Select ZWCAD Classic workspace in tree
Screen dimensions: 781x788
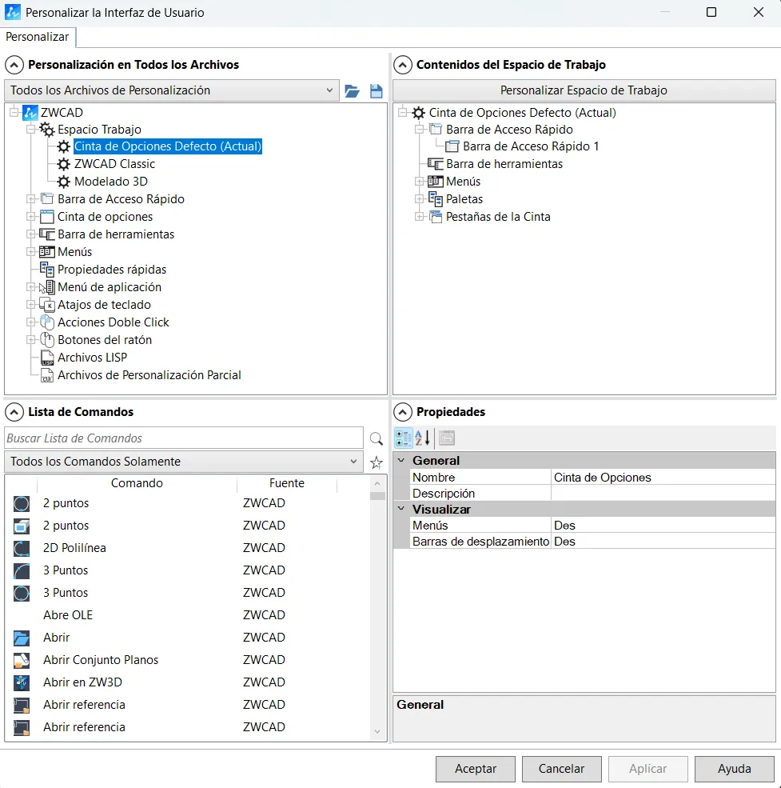pos(114,164)
